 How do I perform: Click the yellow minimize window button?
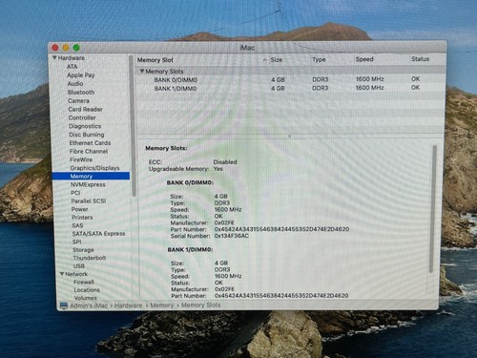(x=66, y=48)
